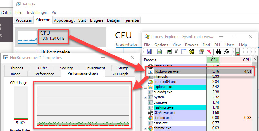Switch to the Processer tab

(24, 20)
